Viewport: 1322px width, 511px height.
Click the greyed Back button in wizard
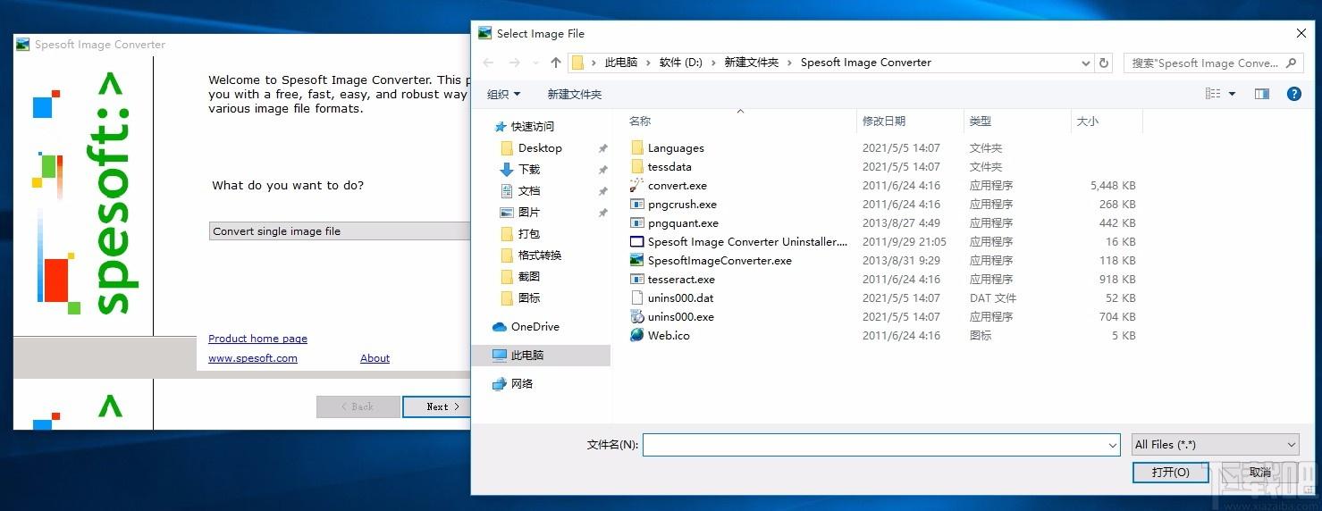358,406
